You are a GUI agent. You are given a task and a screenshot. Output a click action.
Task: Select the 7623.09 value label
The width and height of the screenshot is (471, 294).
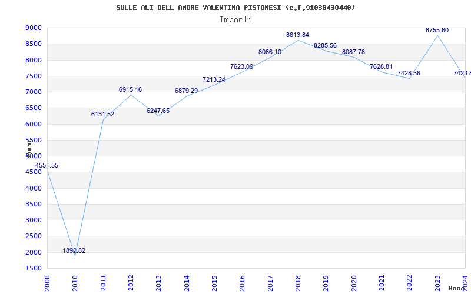pos(242,66)
